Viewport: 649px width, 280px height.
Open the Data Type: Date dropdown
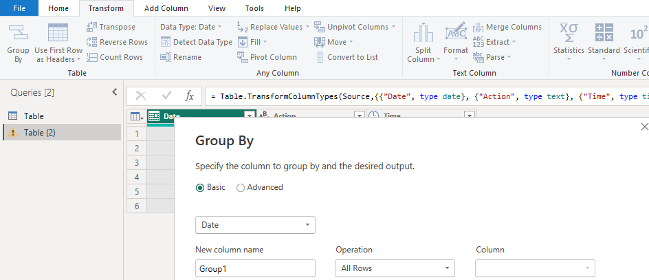pos(191,27)
